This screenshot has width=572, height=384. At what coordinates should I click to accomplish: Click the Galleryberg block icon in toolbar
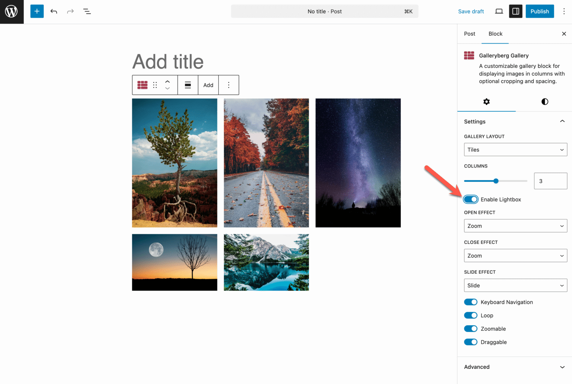142,85
